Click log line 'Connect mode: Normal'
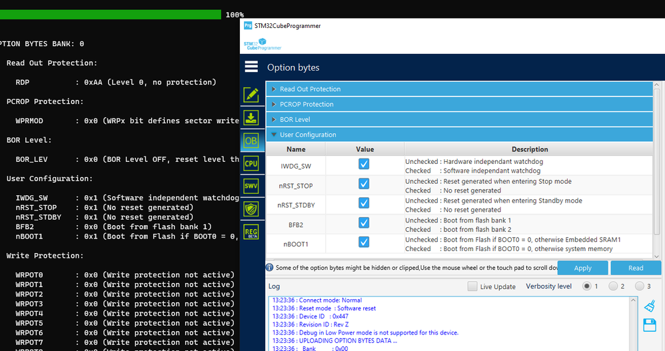The height and width of the screenshot is (351, 665). [x=317, y=300]
